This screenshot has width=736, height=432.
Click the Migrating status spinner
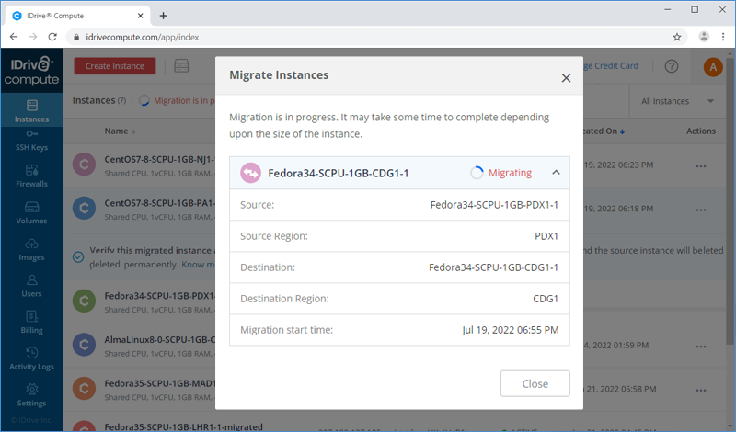[x=477, y=173]
